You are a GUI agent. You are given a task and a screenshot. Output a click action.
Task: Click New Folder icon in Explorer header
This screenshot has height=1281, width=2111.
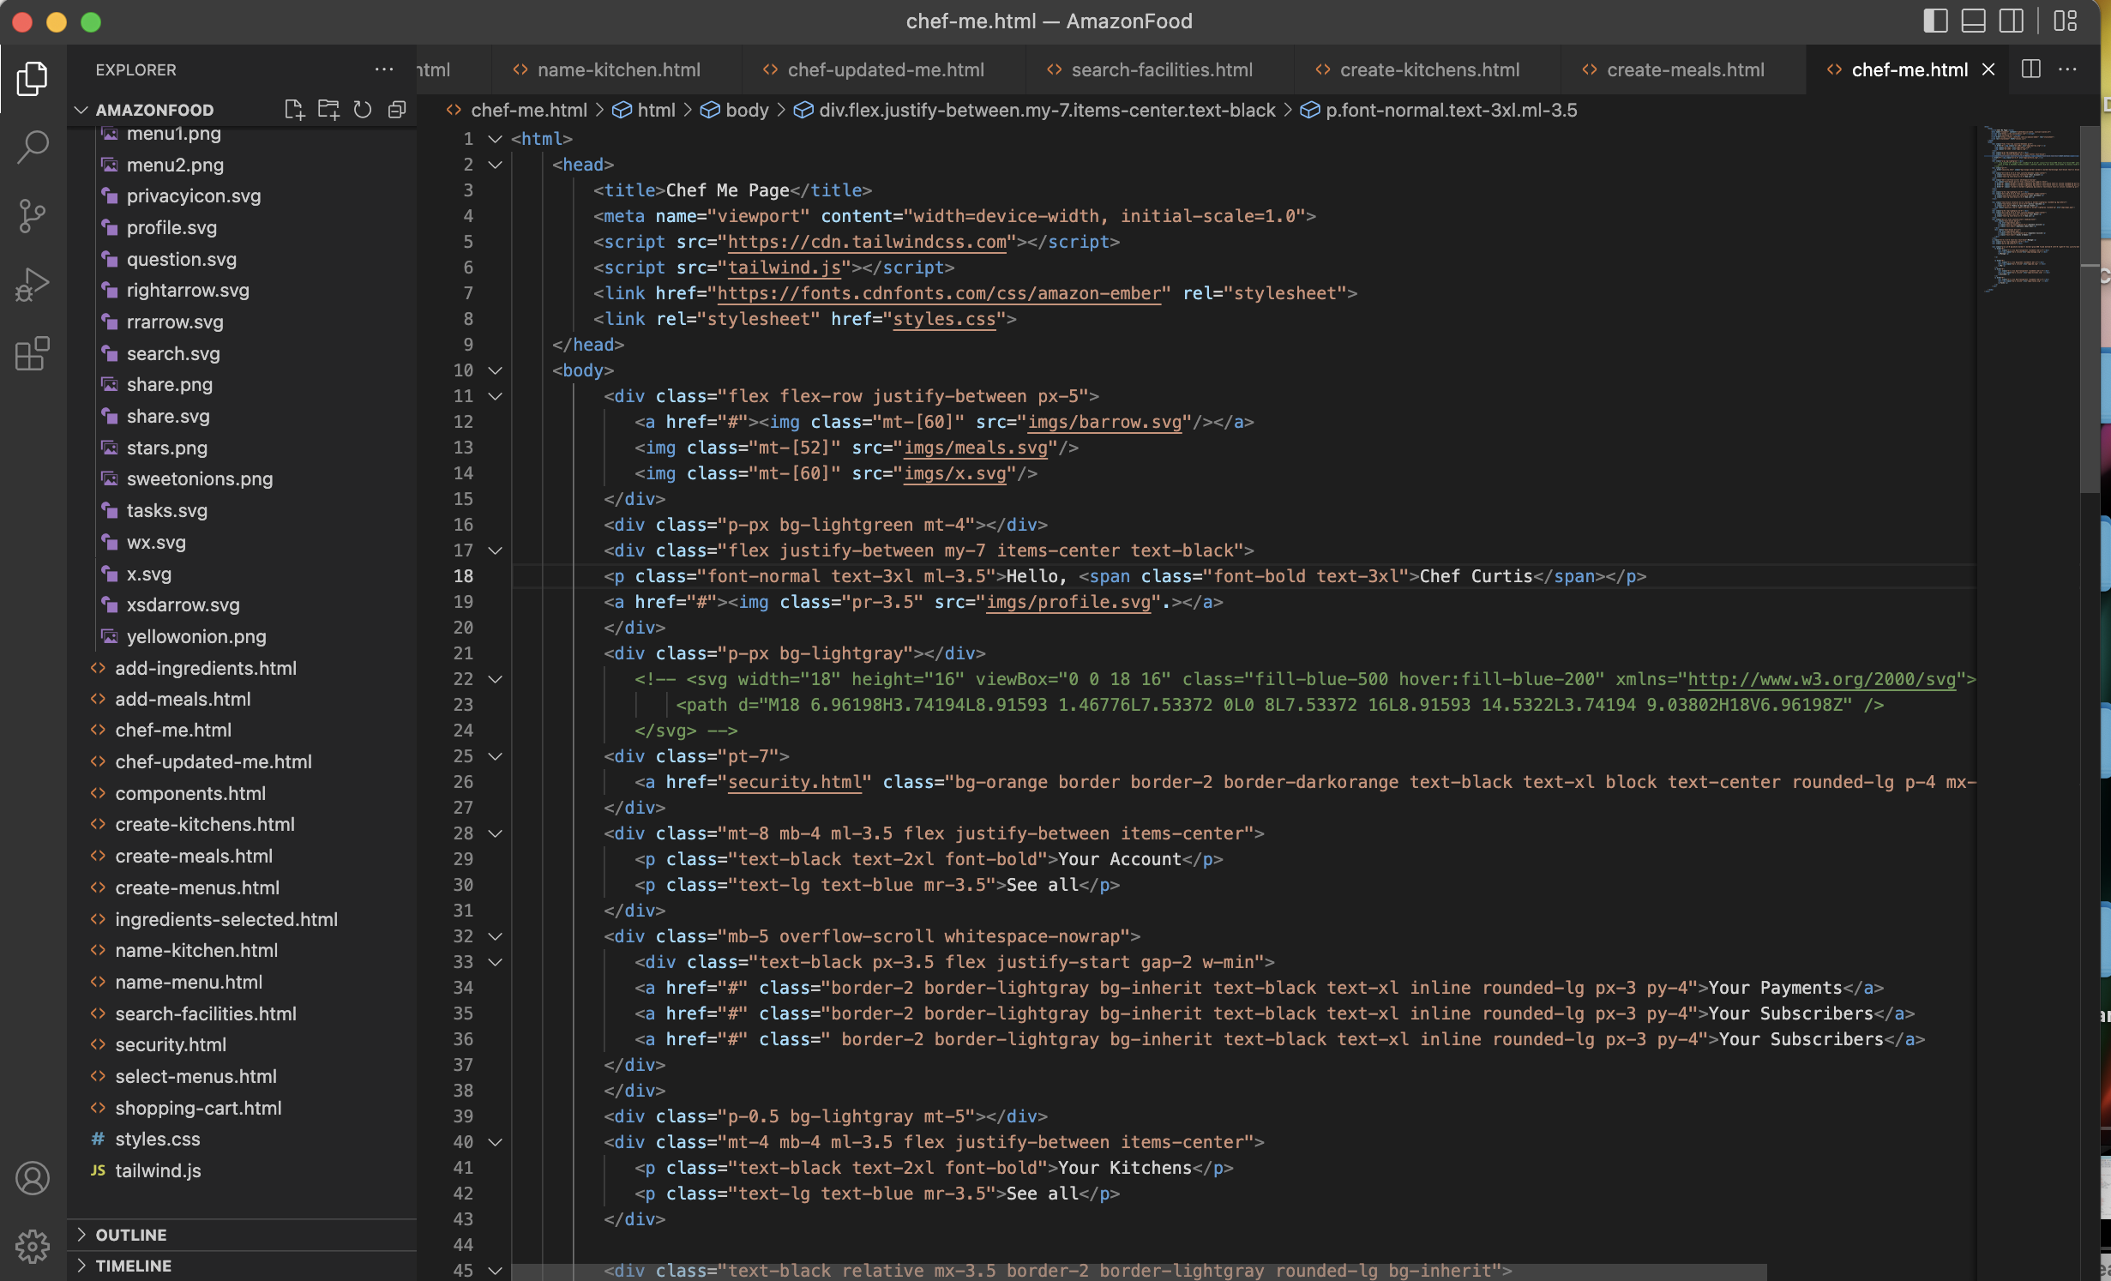pos(328,110)
